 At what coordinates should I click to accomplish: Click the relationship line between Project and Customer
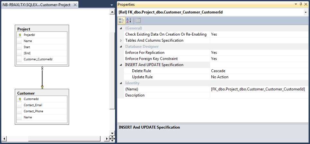tap(42, 78)
